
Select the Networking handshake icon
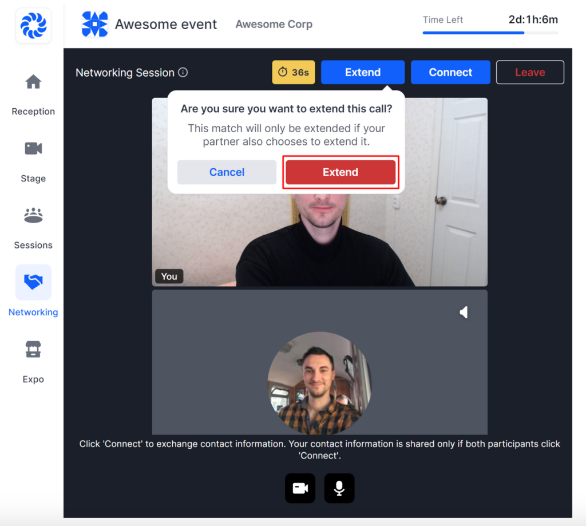point(33,282)
